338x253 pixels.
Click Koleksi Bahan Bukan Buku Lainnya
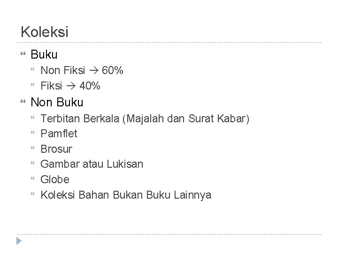pos(126,195)
